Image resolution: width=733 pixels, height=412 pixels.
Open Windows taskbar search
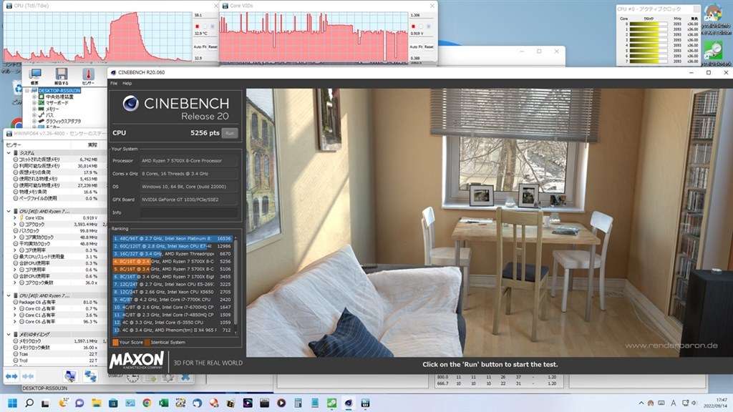[29, 403]
